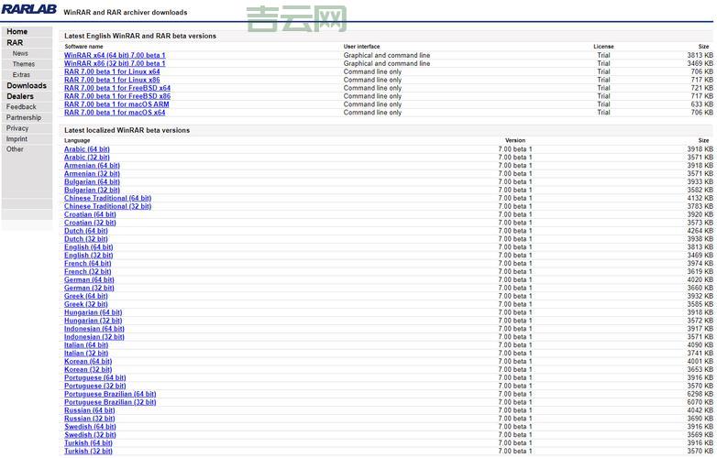Open the Downloads sidebar section

click(x=27, y=85)
